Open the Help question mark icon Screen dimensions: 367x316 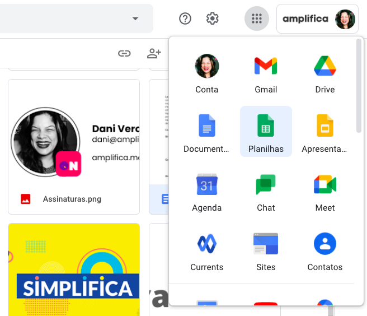[x=185, y=18]
